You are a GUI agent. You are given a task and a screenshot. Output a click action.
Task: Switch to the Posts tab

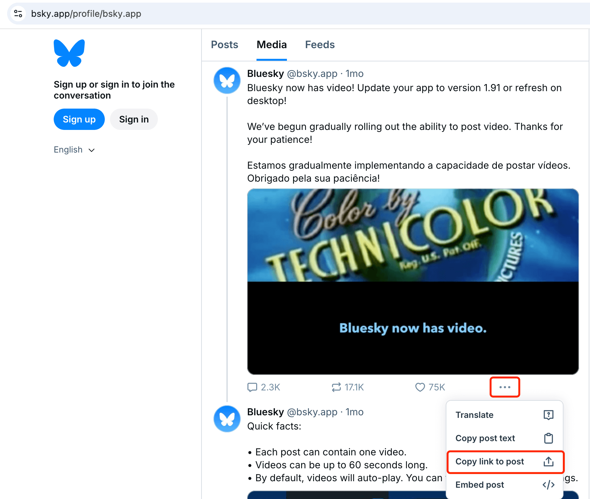(224, 45)
